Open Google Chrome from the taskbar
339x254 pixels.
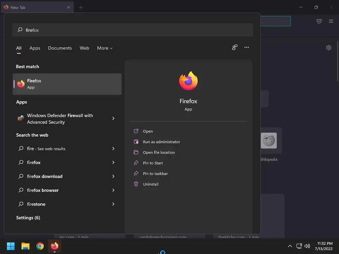pos(40,246)
